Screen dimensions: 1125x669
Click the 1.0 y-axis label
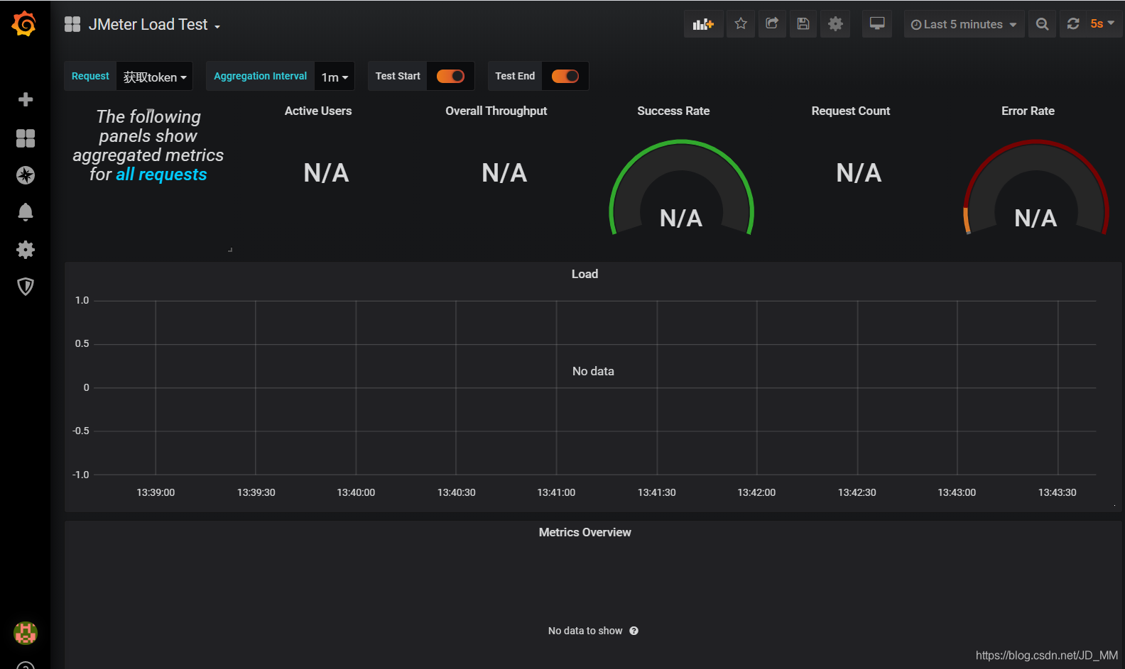point(82,300)
